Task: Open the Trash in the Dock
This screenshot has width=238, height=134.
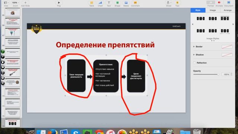Action: tap(197, 131)
